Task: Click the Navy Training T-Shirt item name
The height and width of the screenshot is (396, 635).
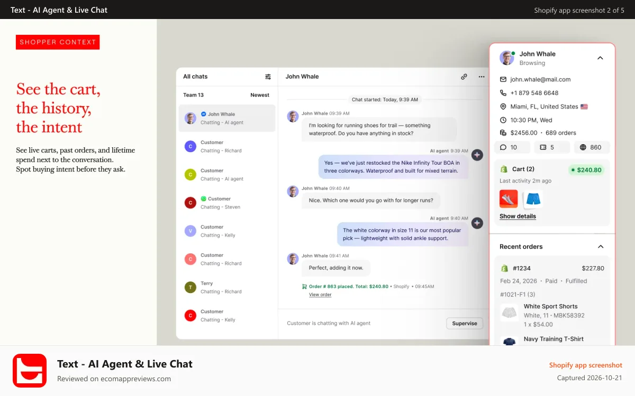Action: [x=554, y=339]
